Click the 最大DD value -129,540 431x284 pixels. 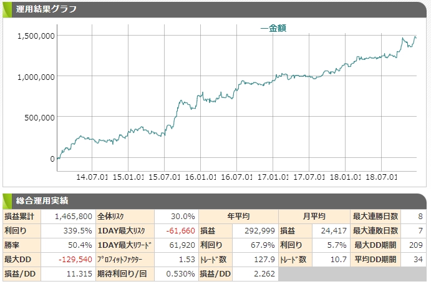(75, 260)
